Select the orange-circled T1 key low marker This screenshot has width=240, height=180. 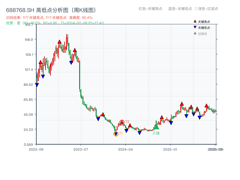pos(116,134)
